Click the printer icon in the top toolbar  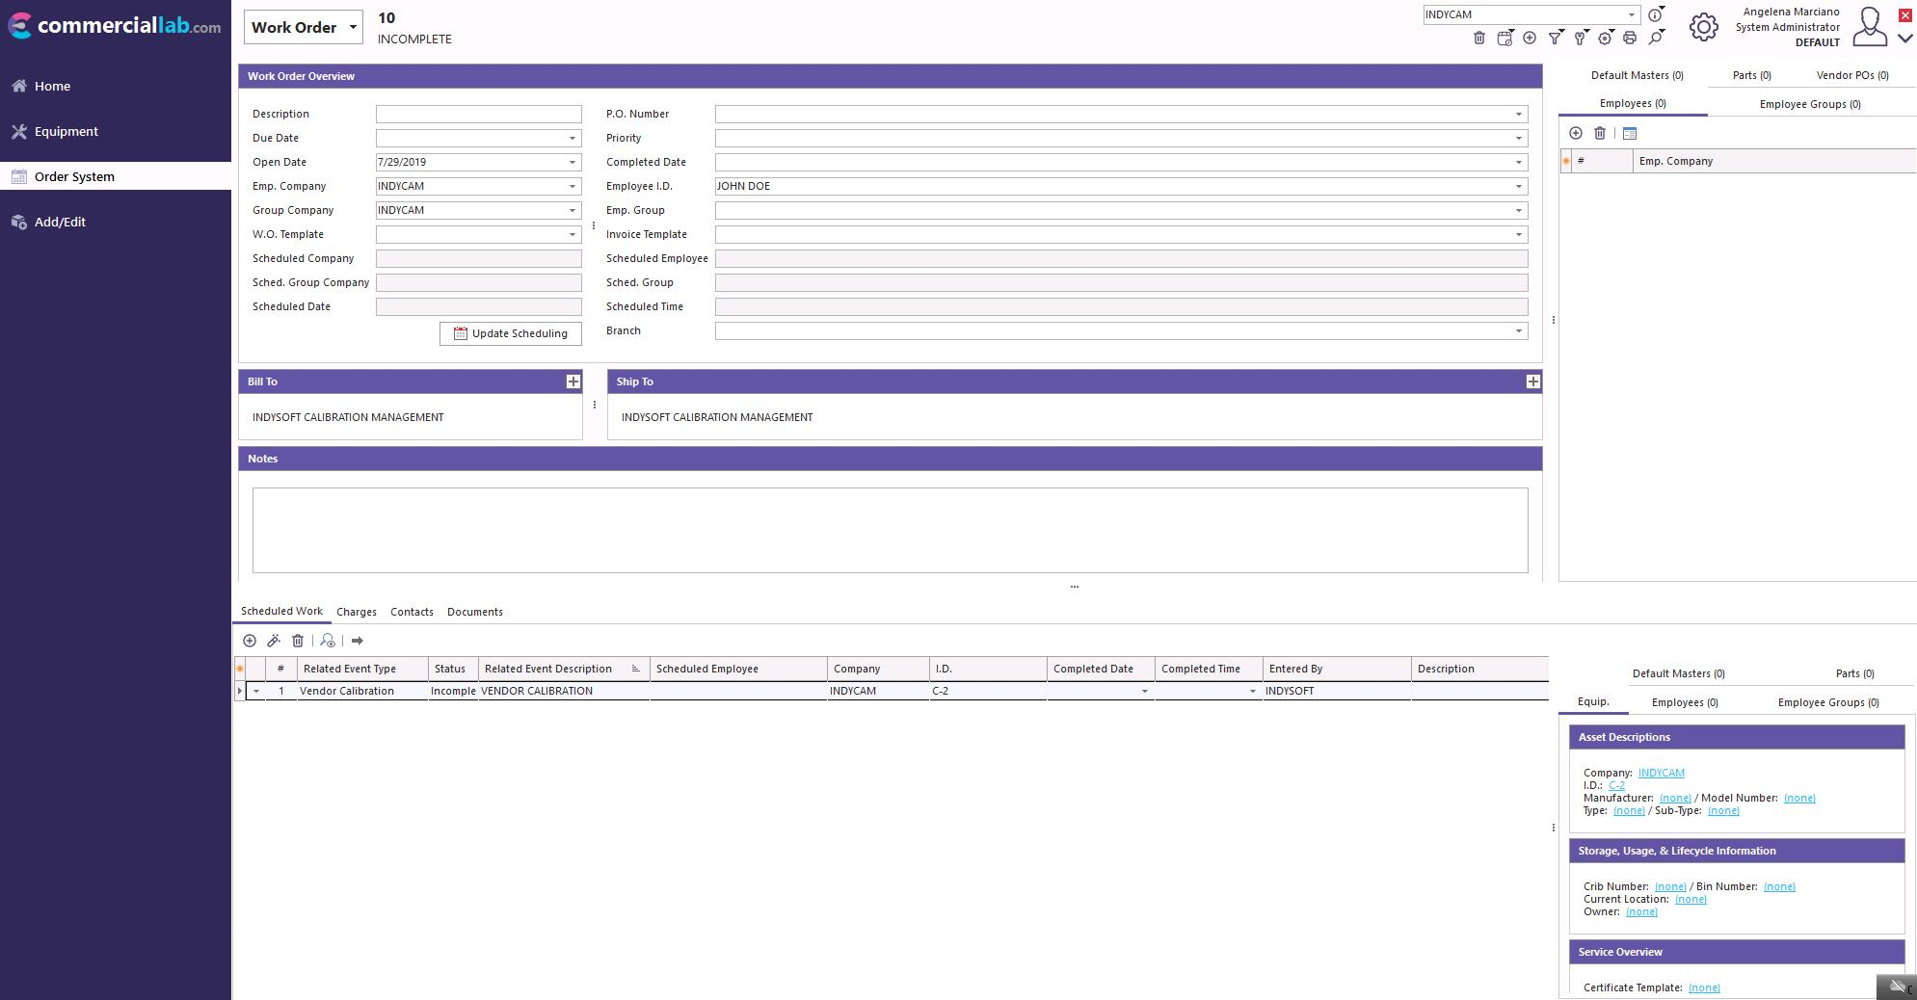(1629, 38)
